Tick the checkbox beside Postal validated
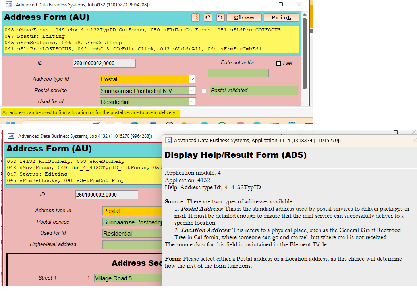Viewport: 417px width, 292px height. point(204,91)
